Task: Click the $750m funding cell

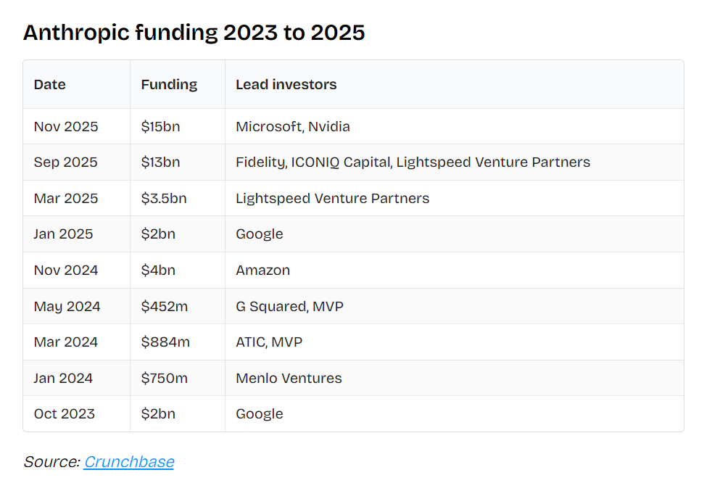Action: pyautogui.click(x=165, y=378)
